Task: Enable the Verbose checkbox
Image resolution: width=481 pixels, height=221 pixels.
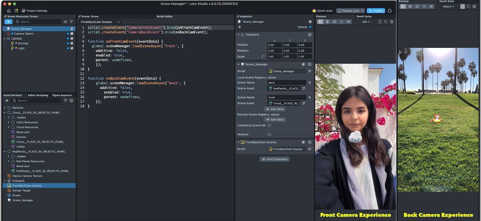Action: tap(269, 134)
